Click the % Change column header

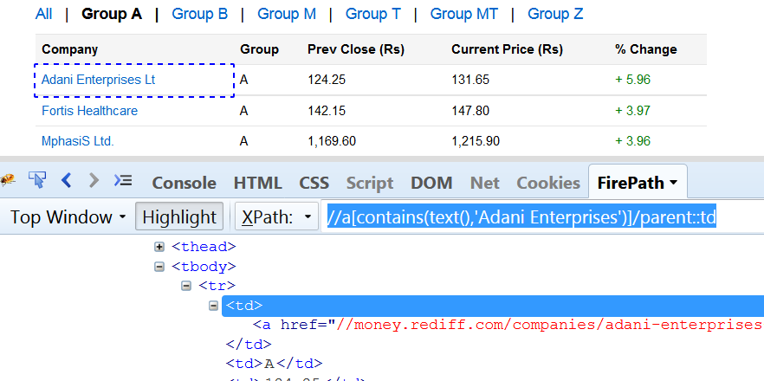(x=645, y=49)
